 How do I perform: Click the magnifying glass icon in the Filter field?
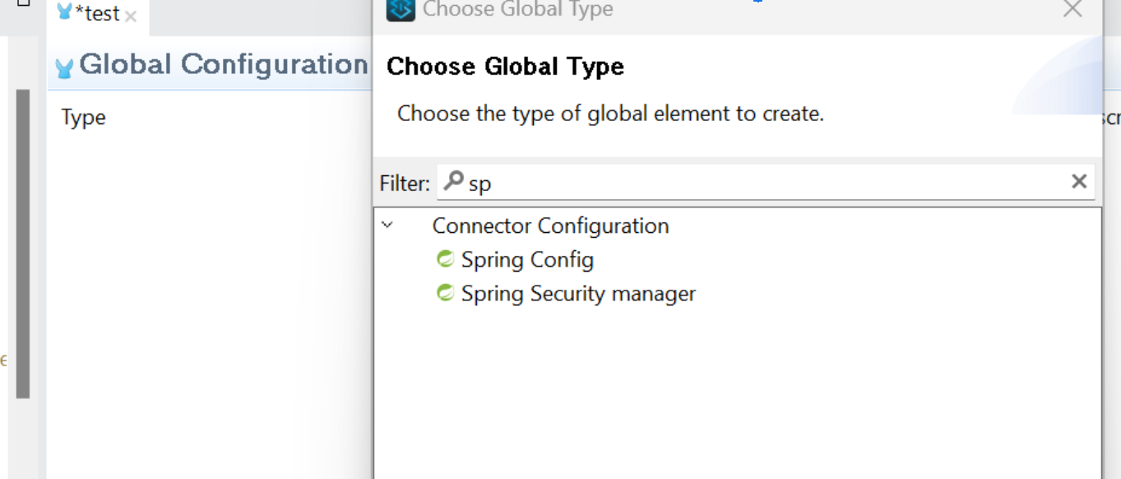pos(453,180)
